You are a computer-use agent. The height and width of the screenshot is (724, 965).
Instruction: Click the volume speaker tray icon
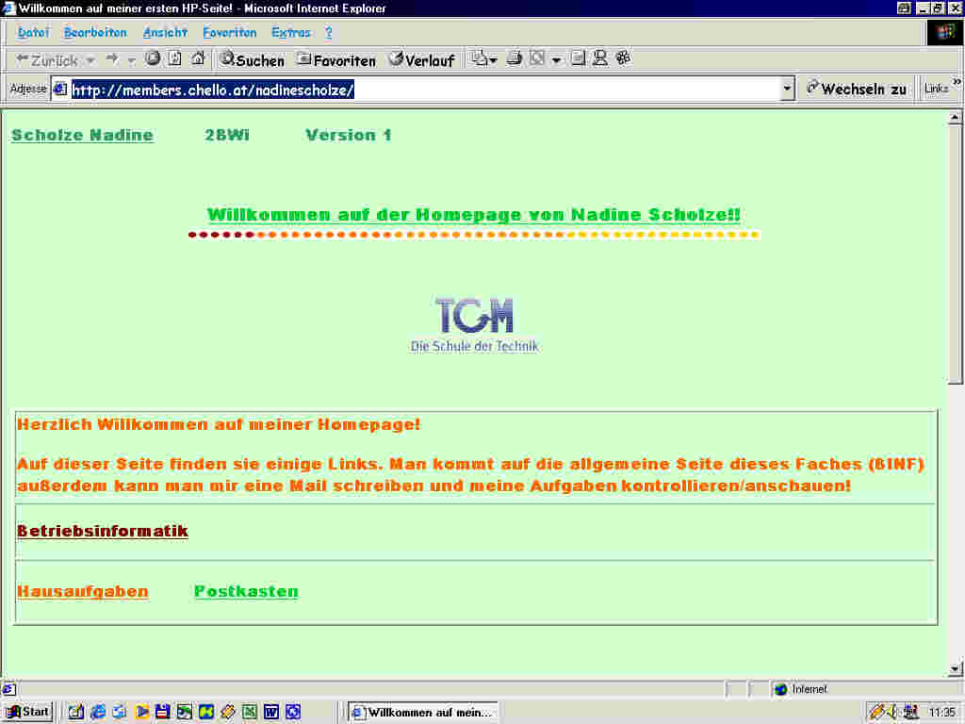[893, 713]
